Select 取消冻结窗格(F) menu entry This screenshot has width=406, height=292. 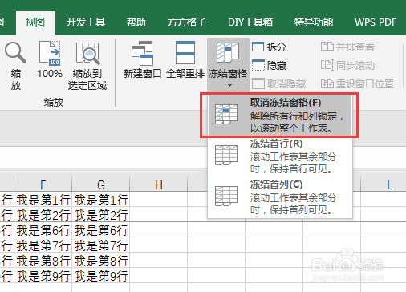280,115
